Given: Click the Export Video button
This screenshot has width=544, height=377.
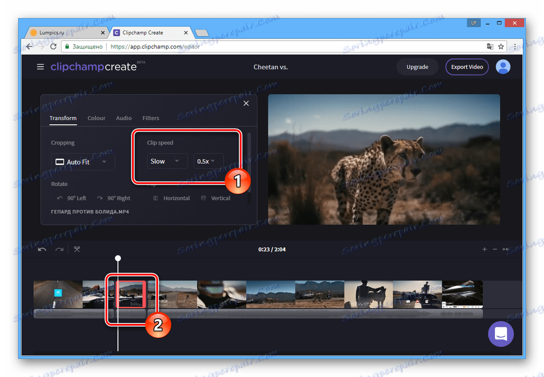Looking at the screenshot, I should coord(467,67).
